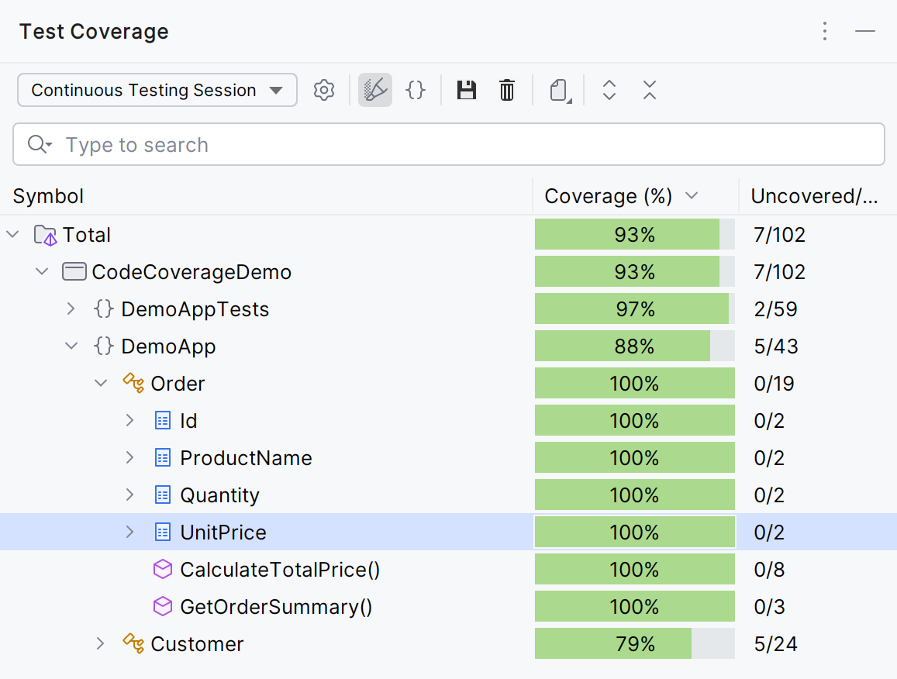
Task: Open the Continuous Testing Session dropdown
Action: coord(157,90)
